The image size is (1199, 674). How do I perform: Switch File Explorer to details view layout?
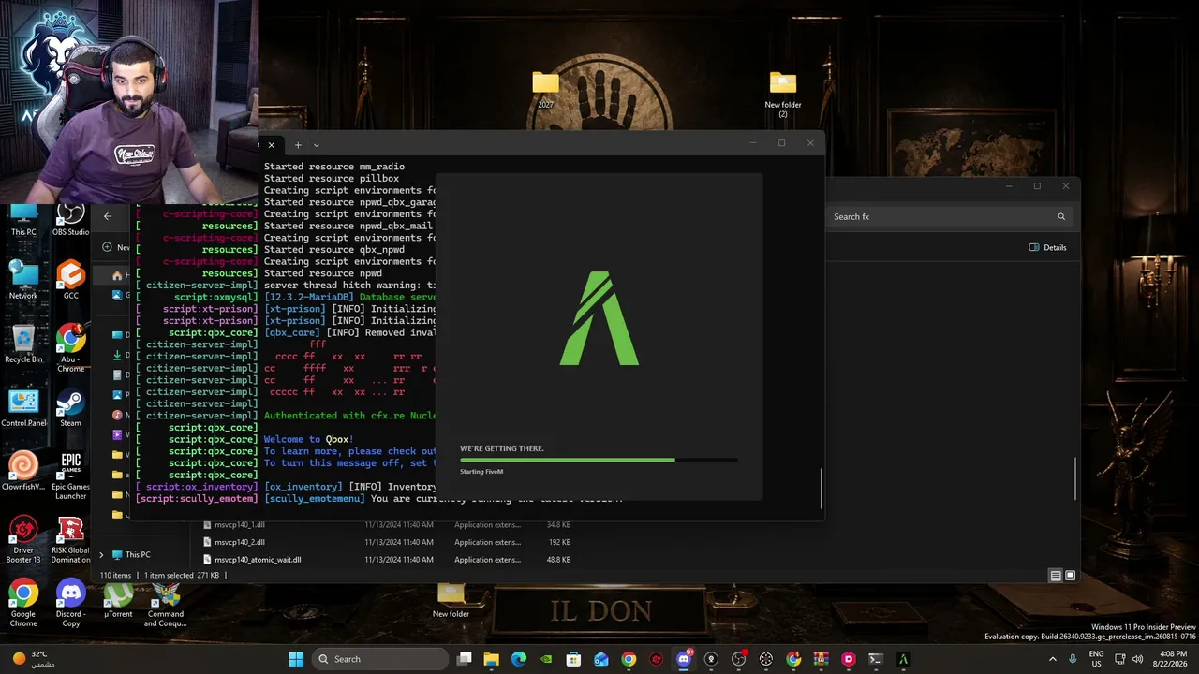(x=1056, y=576)
